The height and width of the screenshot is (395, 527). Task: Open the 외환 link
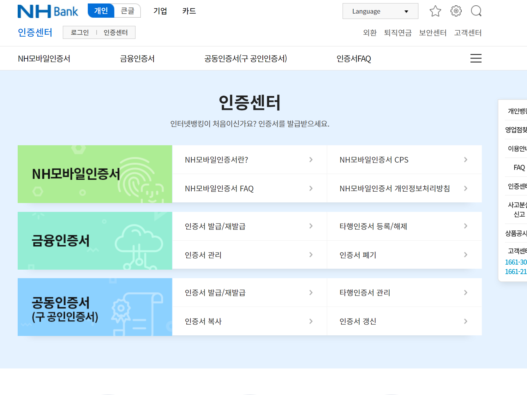pyautogui.click(x=370, y=33)
